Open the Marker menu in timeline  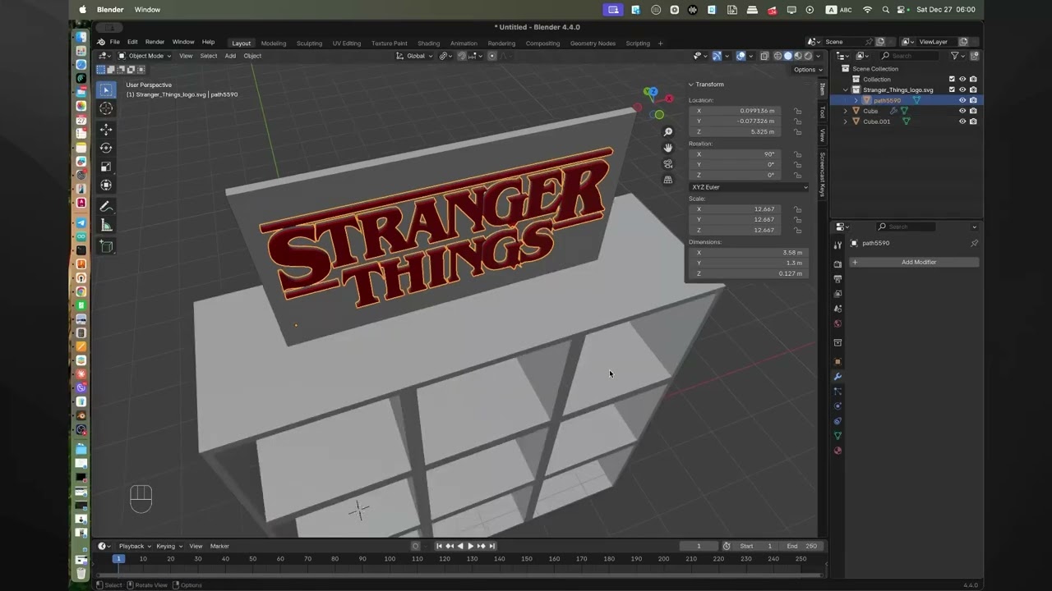pos(219,546)
